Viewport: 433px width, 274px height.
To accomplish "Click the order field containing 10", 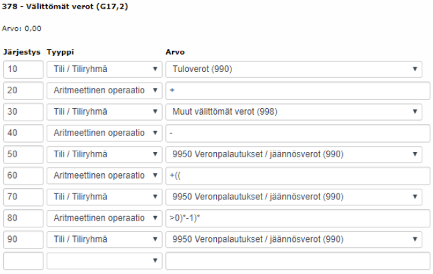I will tap(23, 69).
